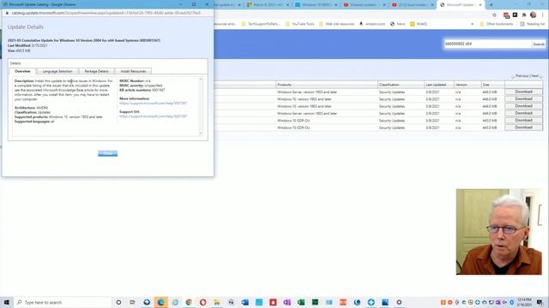The height and width of the screenshot is (308, 549).
Task: Launch Opera browser from the taskbar
Action: coord(202,302)
